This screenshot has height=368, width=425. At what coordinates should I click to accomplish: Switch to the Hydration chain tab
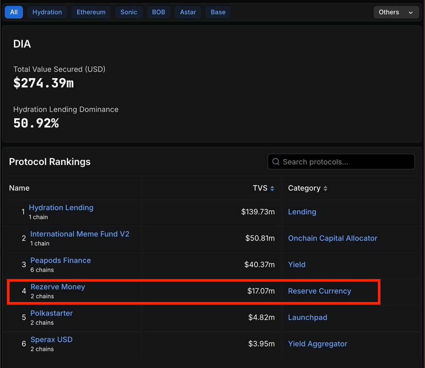[47, 12]
